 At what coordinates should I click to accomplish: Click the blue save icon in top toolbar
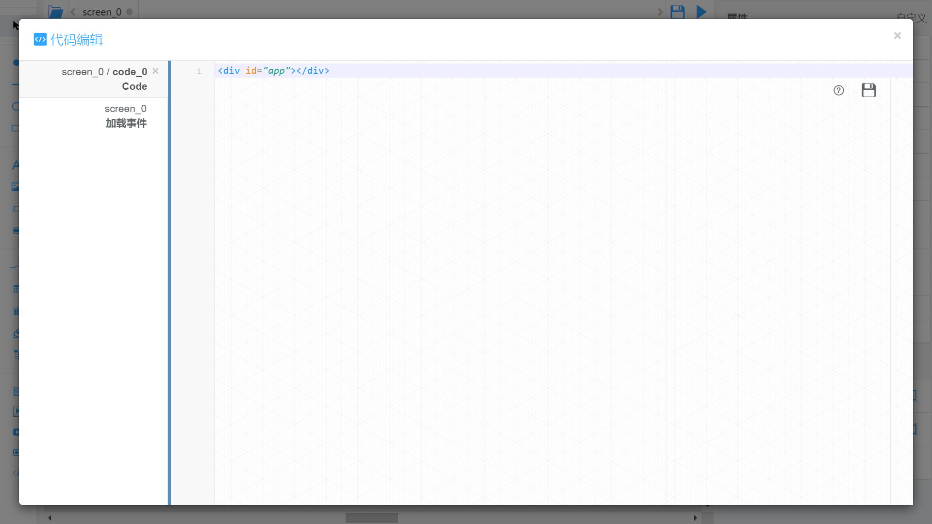click(x=677, y=12)
